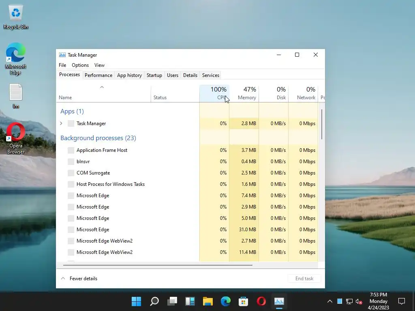415x311 pixels.
Task: Open the Widgets taskbar icon
Action: point(190,301)
